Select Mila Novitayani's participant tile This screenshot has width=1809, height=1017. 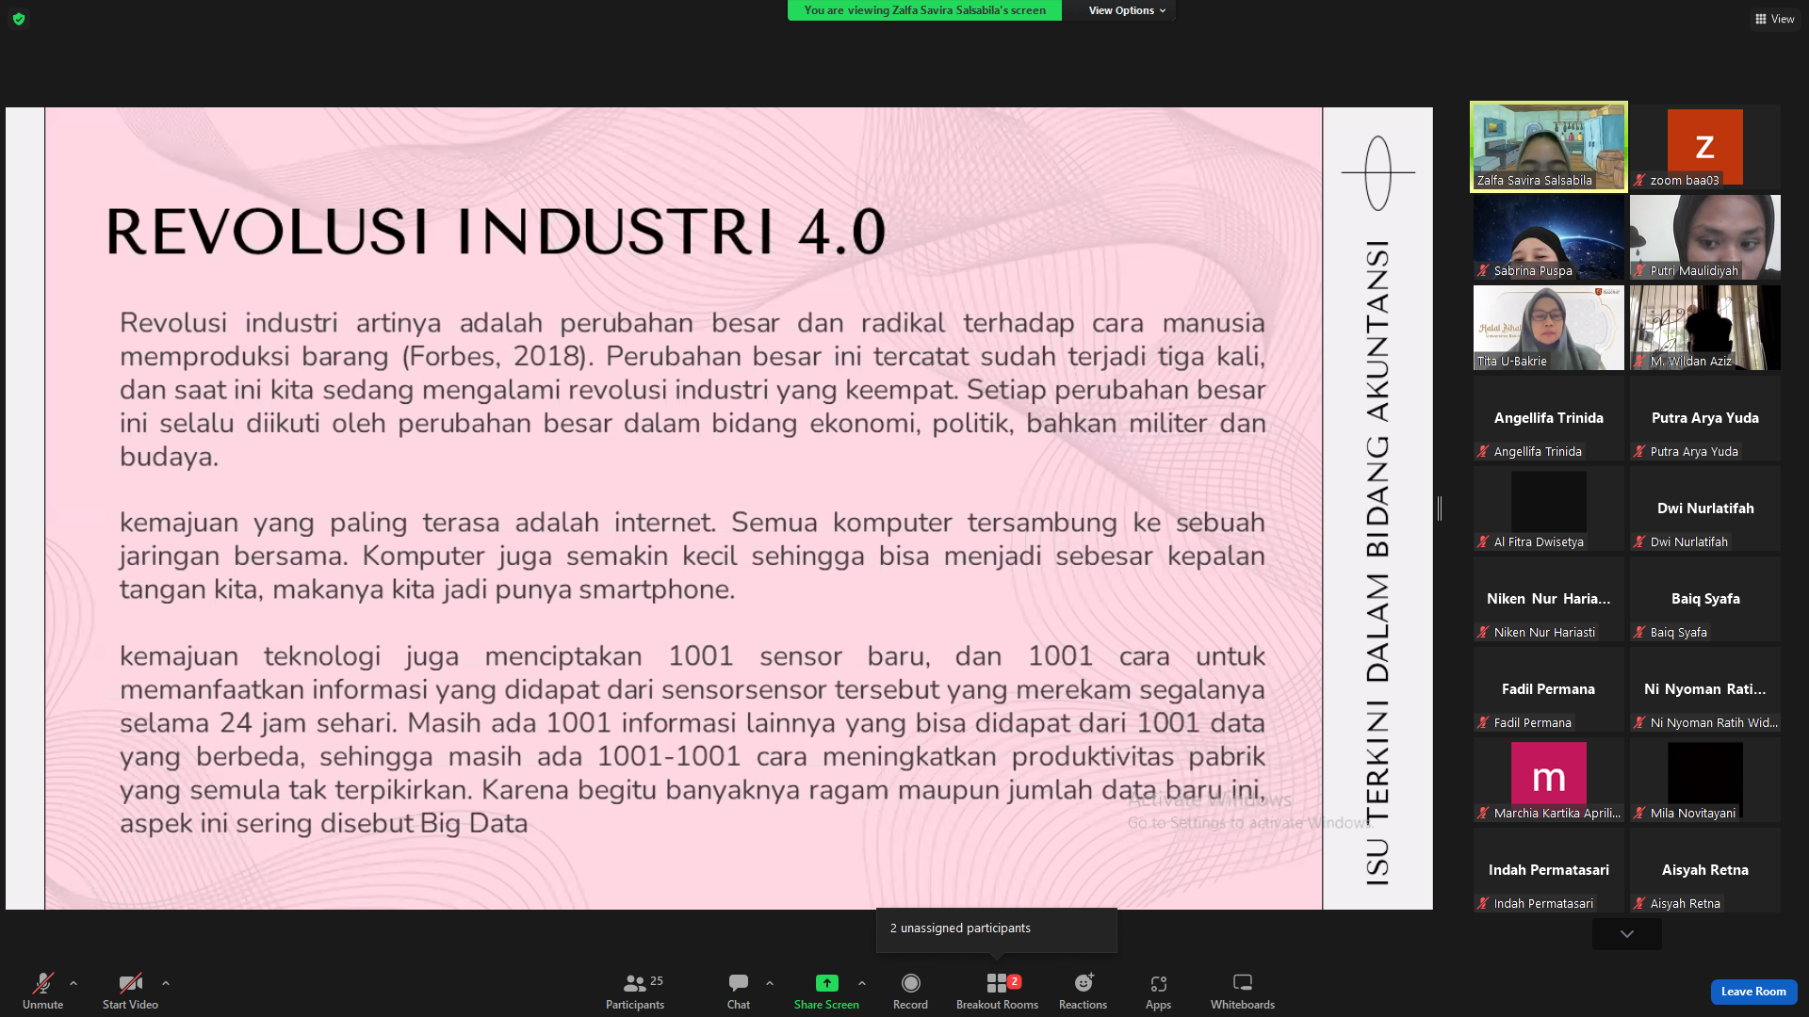[x=1705, y=780]
